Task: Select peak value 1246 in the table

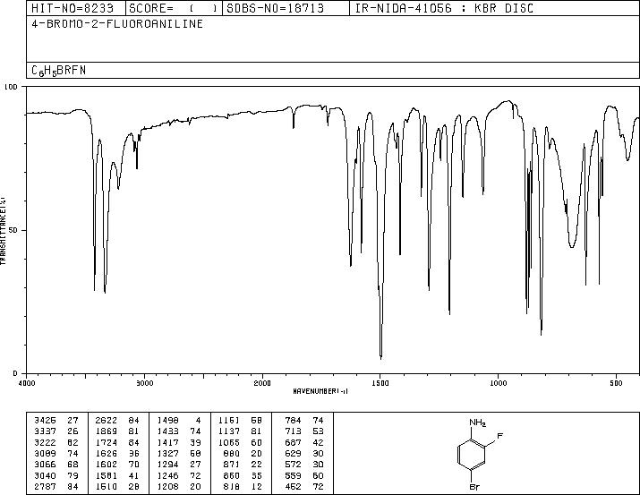Action: (x=167, y=476)
